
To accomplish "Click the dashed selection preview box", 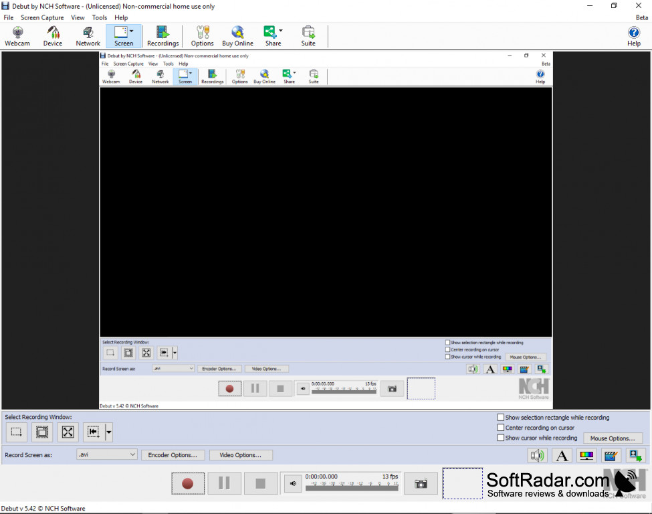I will click(463, 483).
